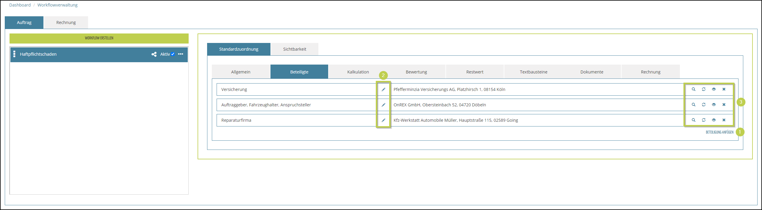Click the share icon on Haftpflichtschaden workflow
Viewport: 762px width, 210px height.
pyautogui.click(x=154, y=54)
